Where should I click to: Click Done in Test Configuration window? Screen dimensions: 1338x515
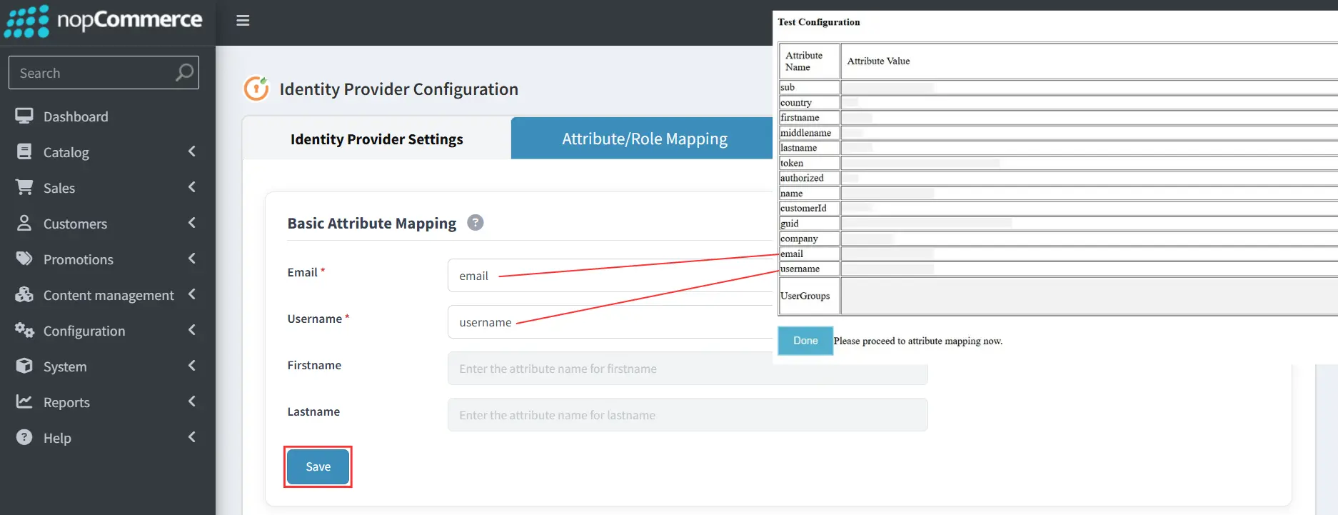[x=805, y=341]
